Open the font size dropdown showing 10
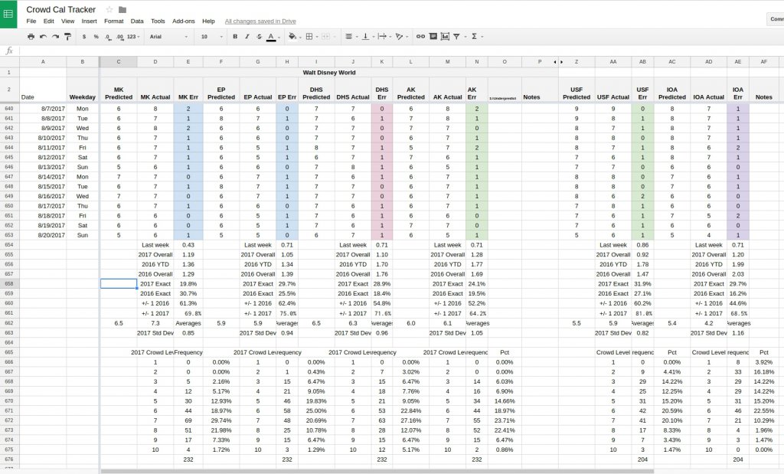This screenshot has height=474, width=784. (211, 36)
